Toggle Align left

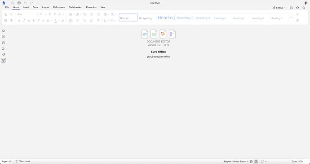click(71, 21)
